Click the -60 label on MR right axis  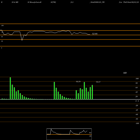coord(137,115)
